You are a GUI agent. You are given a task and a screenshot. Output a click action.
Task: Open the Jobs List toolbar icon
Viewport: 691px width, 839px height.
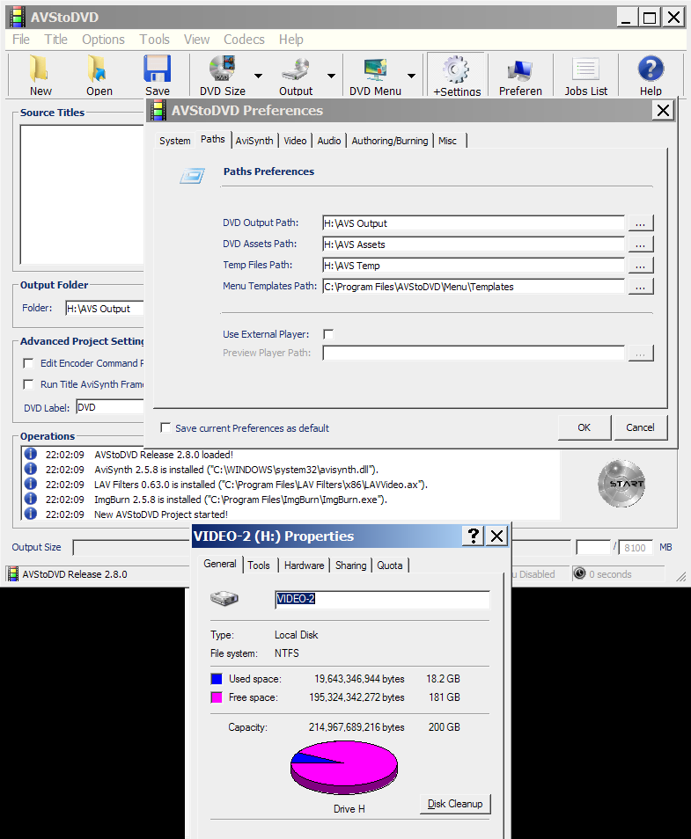tap(585, 69)
